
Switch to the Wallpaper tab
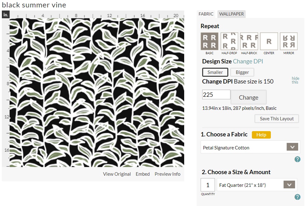(x=231, y=14)
